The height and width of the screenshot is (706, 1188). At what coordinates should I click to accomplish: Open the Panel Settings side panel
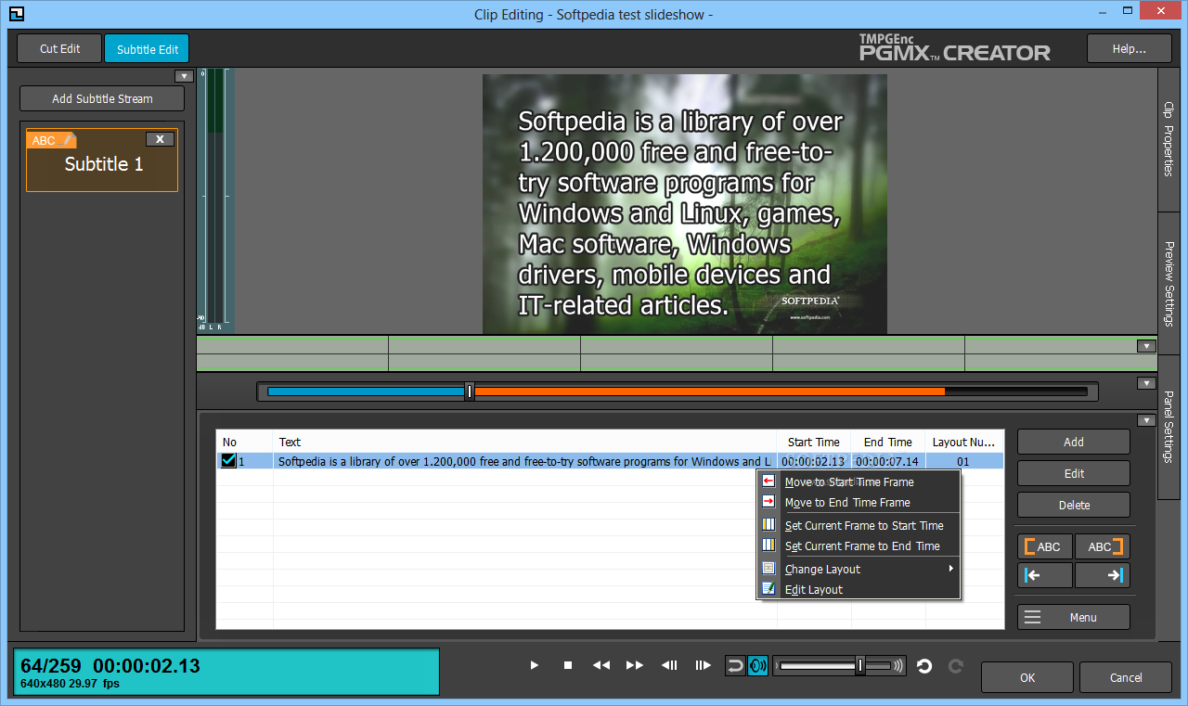coord(1169,427)
